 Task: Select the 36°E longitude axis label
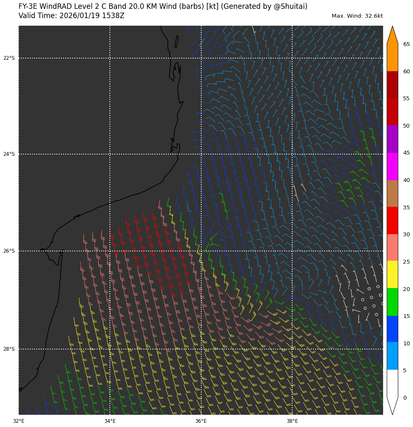[x=201, y=421]
